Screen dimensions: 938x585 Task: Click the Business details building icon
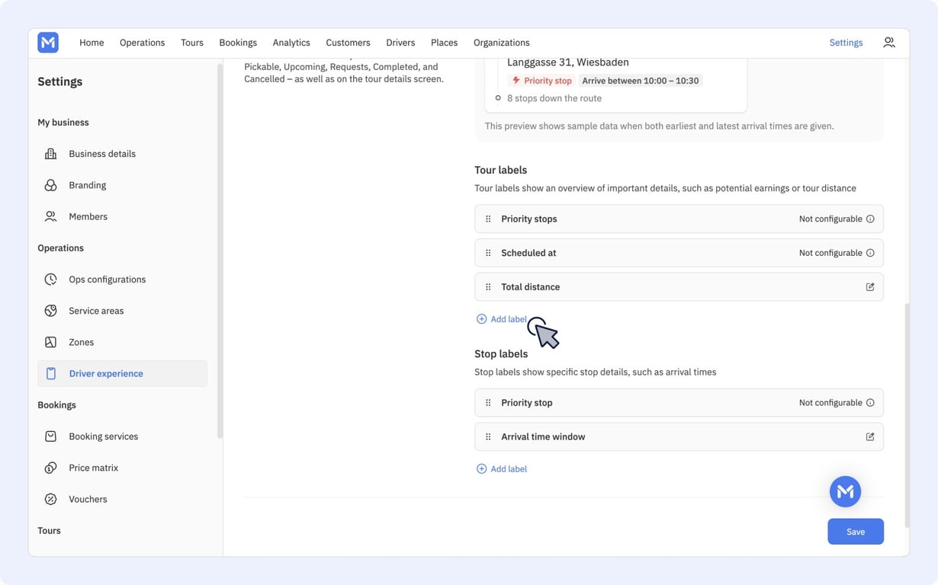pos(50,154)
